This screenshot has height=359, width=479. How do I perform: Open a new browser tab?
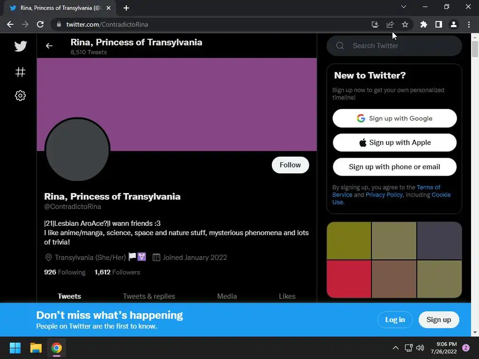click(x=126, y=8)
